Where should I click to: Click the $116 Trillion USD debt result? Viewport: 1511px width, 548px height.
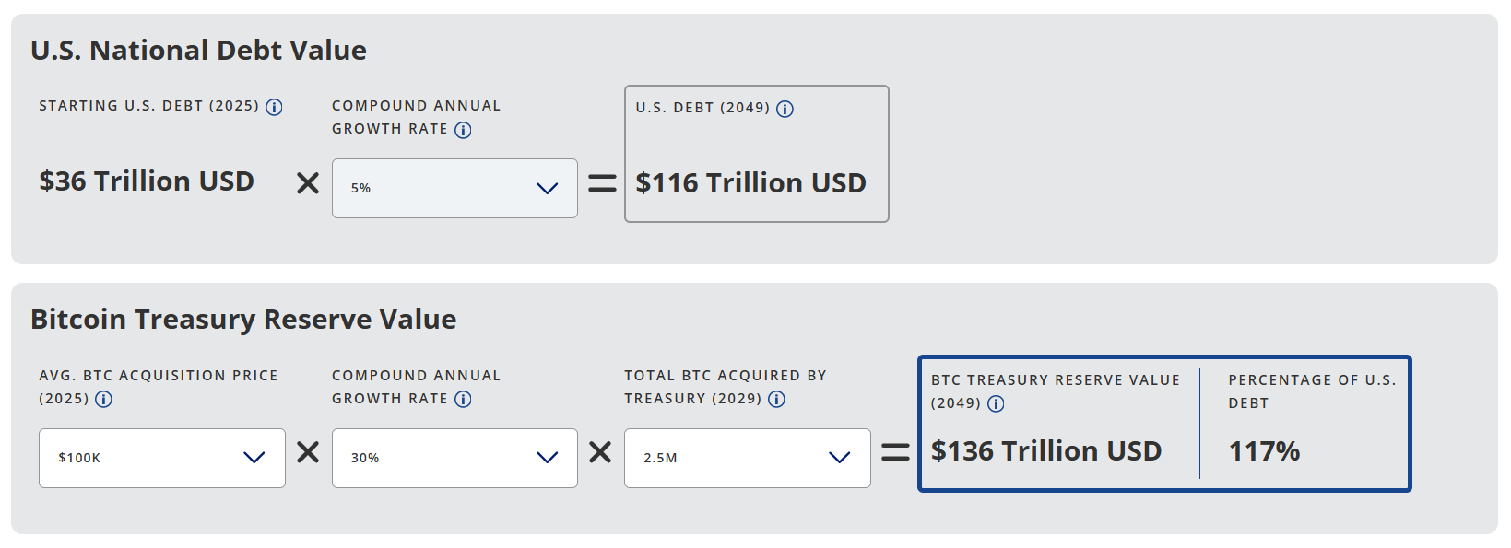pos(750,183)
